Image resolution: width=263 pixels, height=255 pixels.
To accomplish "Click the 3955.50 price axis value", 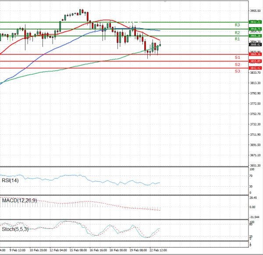I will (255, 11).
